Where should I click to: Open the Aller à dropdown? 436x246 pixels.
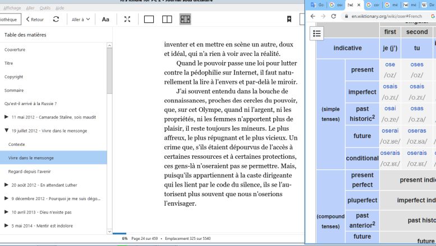[81, 20]
